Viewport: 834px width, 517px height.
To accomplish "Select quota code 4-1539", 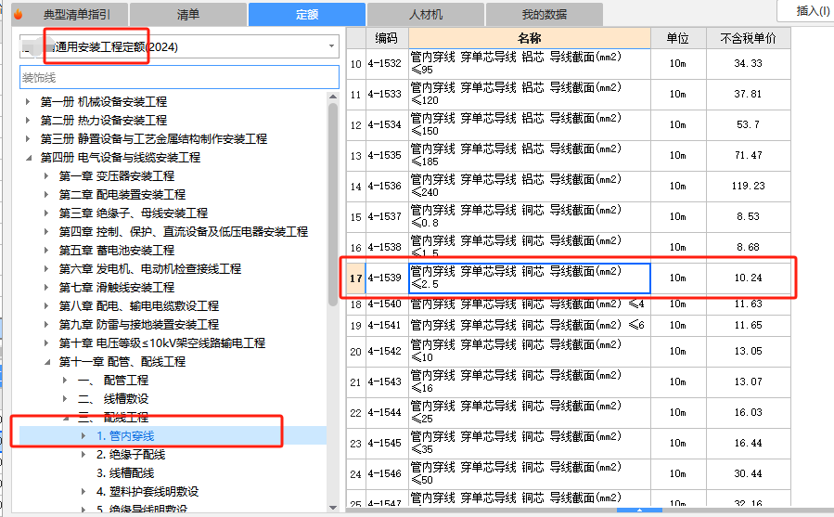I will 385,278.
